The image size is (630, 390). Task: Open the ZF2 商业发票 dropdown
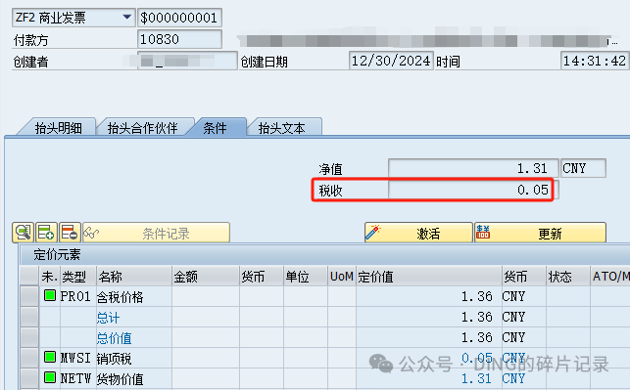point(127,18)
